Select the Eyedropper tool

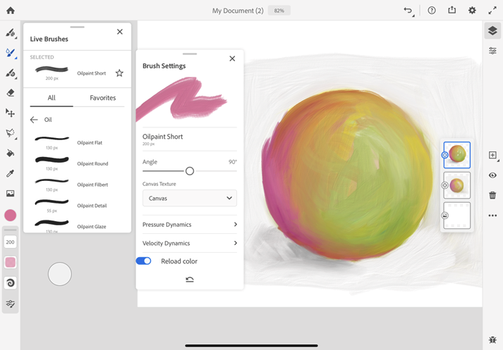(x=11, y=173)
